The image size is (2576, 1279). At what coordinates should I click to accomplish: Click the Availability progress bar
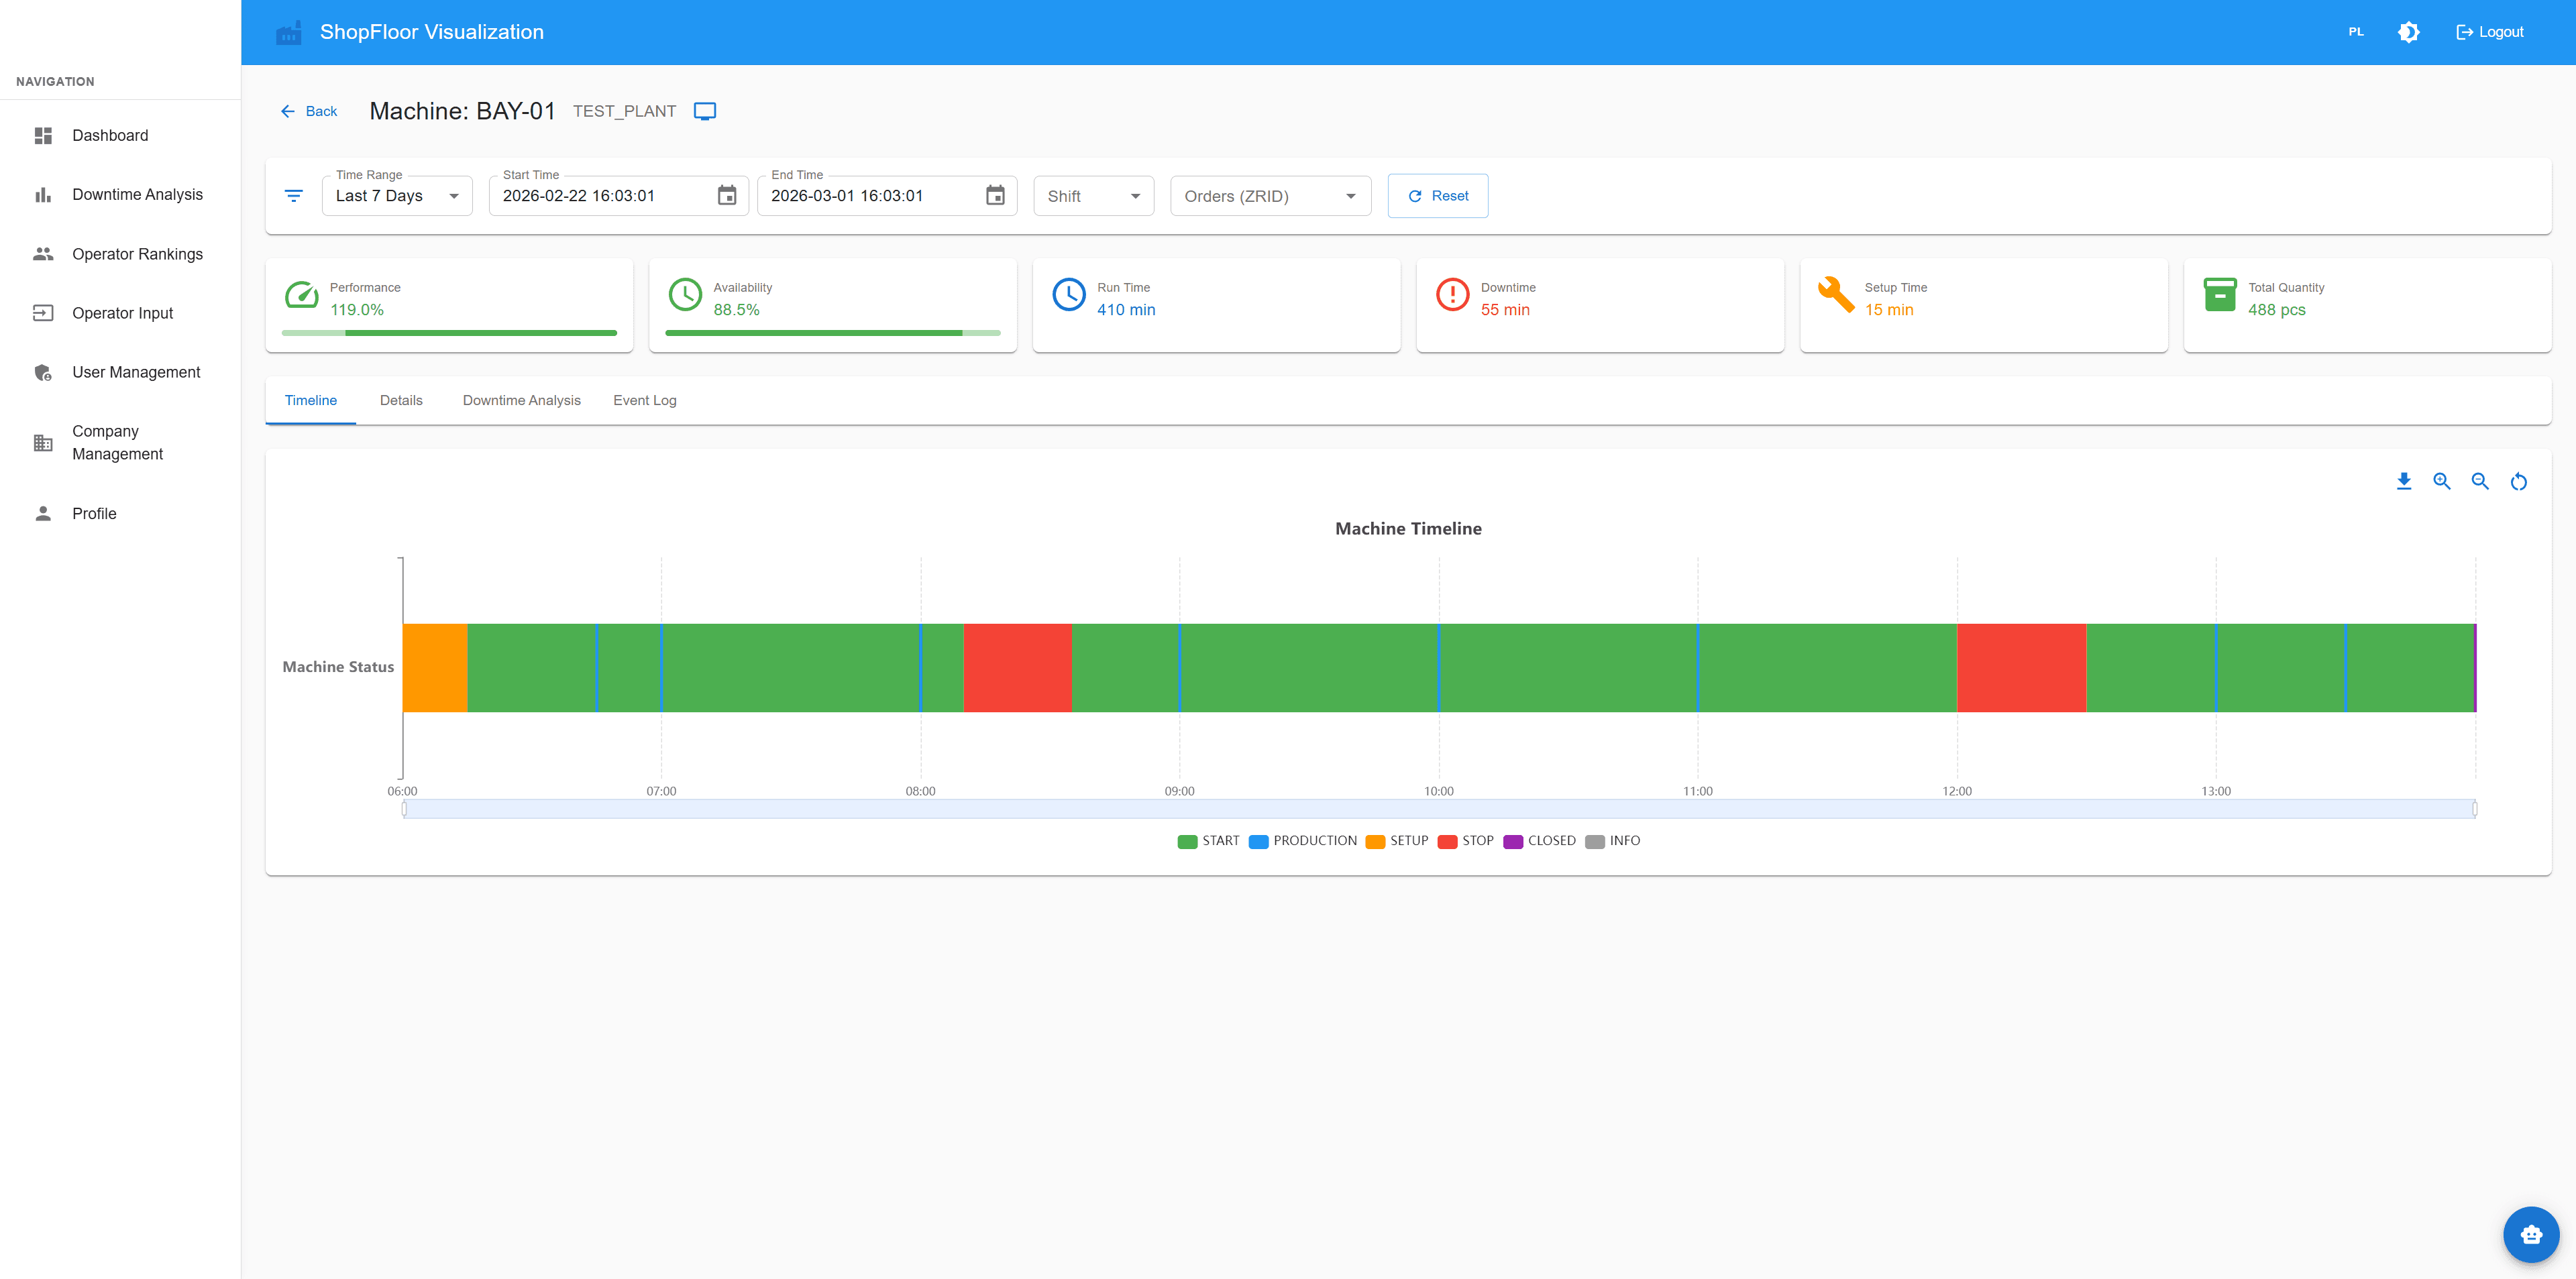click(833, 333)
